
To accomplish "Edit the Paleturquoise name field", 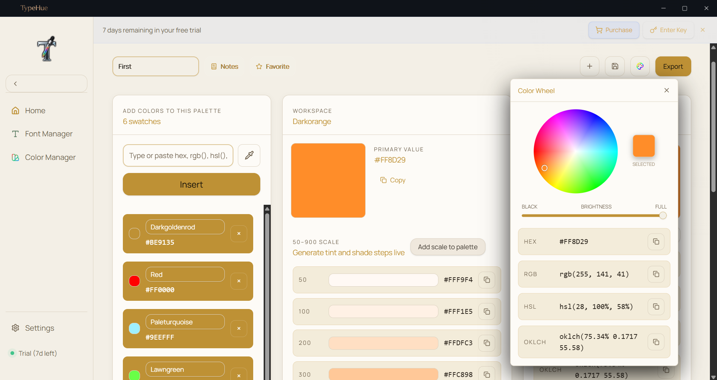I will pos(185,322).
